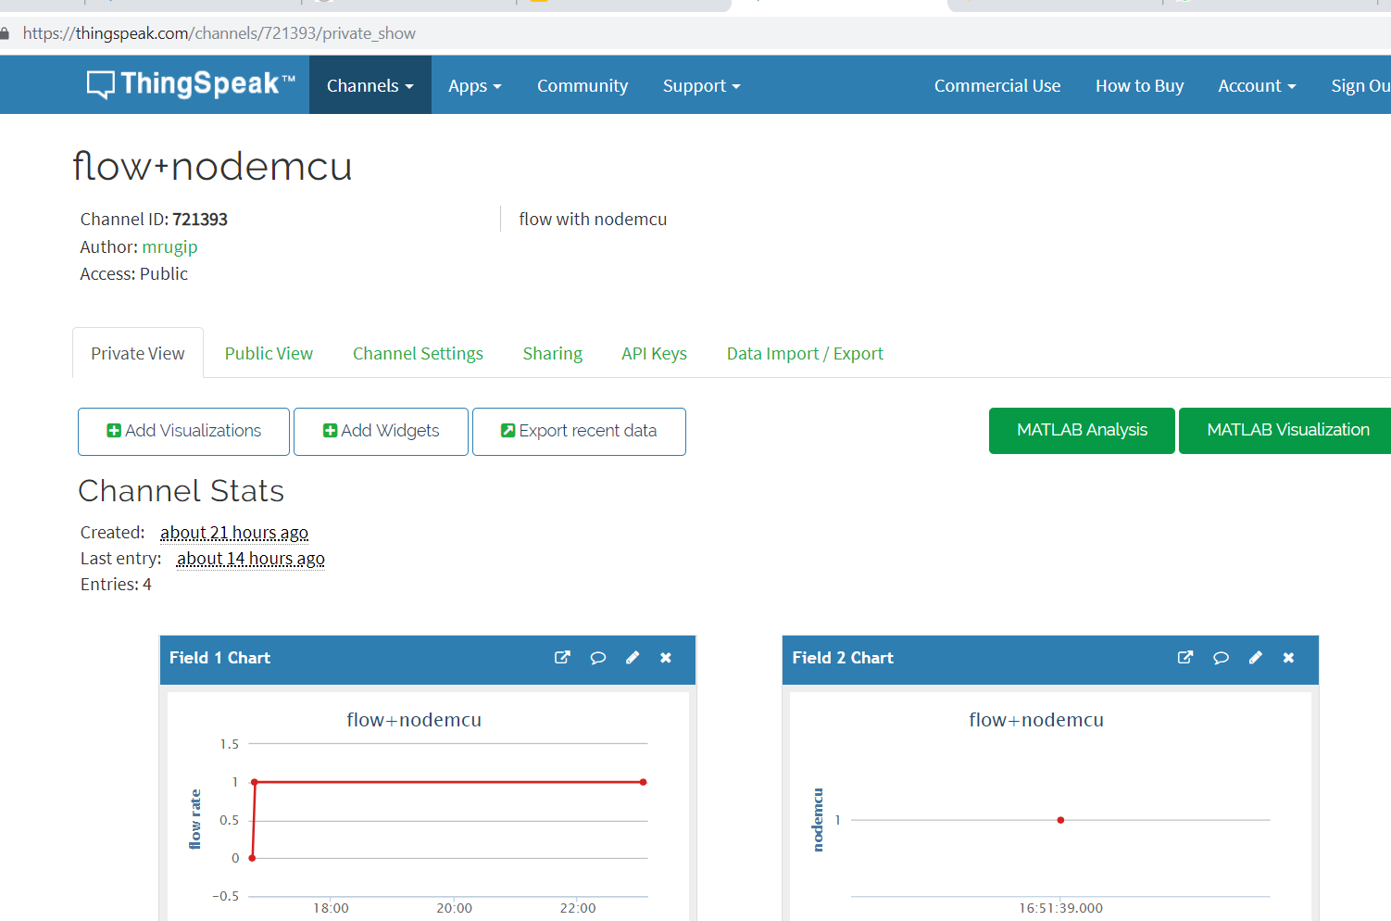Screen dimensions: 1391x921
Task: Click Add Widgets button
Action: click(x=381, y=432)
